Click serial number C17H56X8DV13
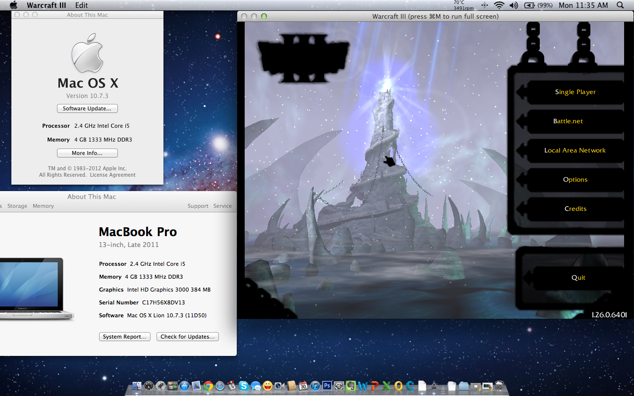This screenshot has height=396, width=634. pyautogui.click(x=163, y=302)
